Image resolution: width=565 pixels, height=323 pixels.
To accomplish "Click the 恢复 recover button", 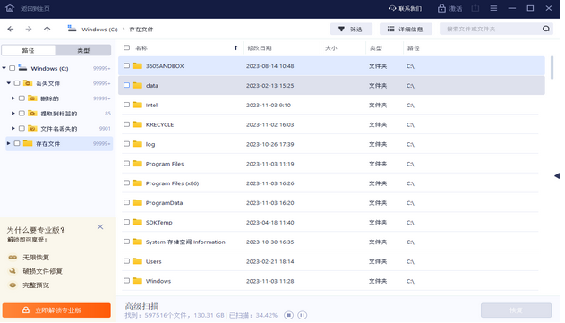I will (516, 310).
